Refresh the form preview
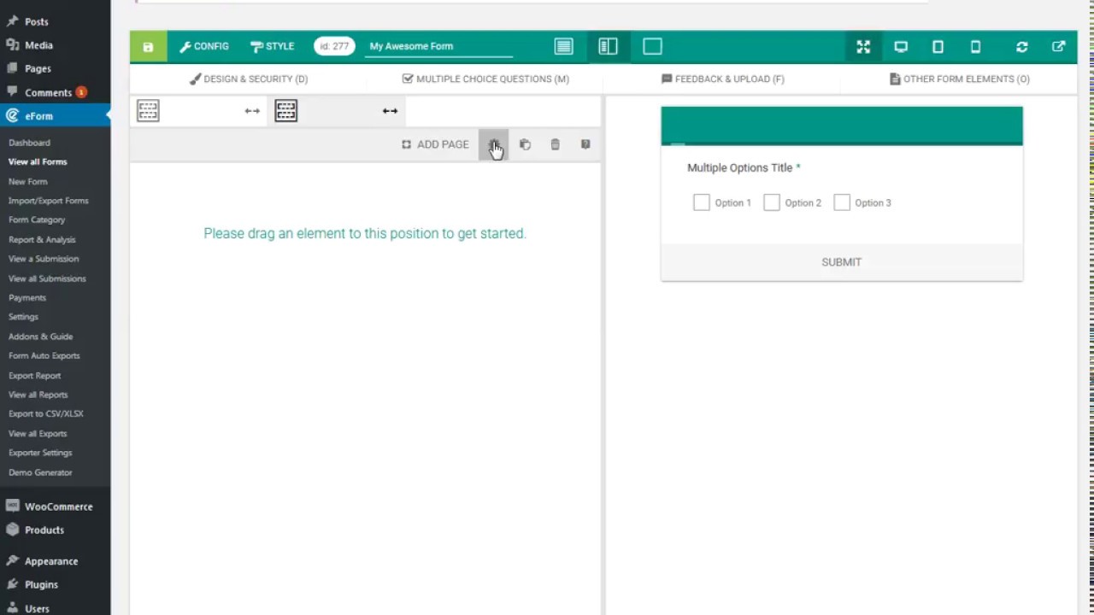 tap(1021, 47)
